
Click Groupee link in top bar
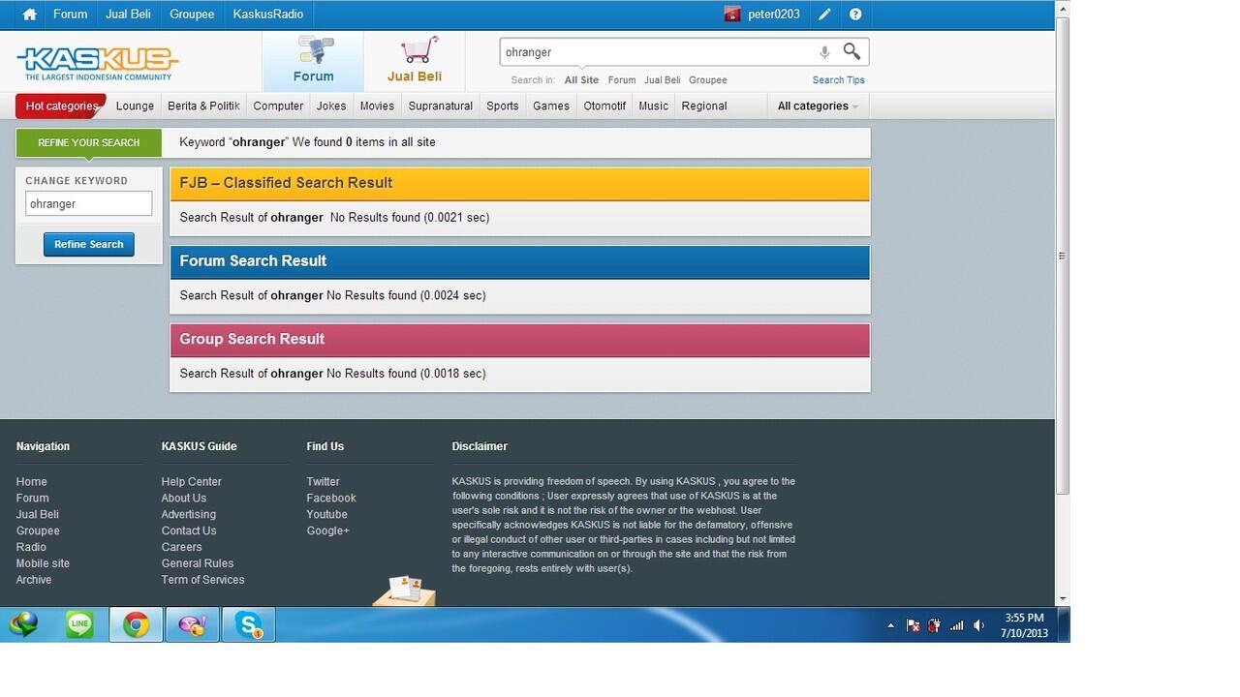(x=192, y=15)
